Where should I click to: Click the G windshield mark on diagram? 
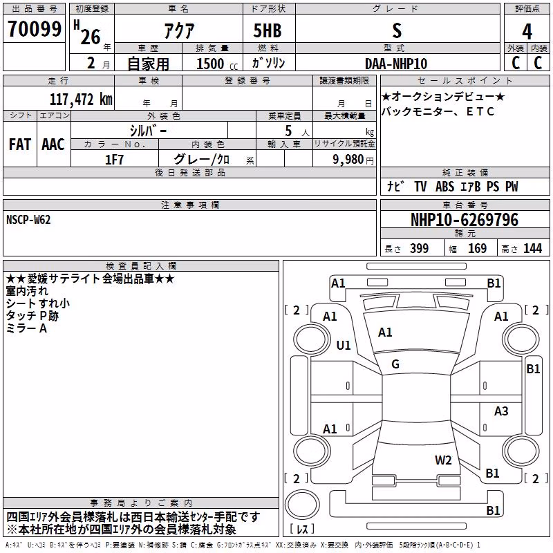[395, 364]
